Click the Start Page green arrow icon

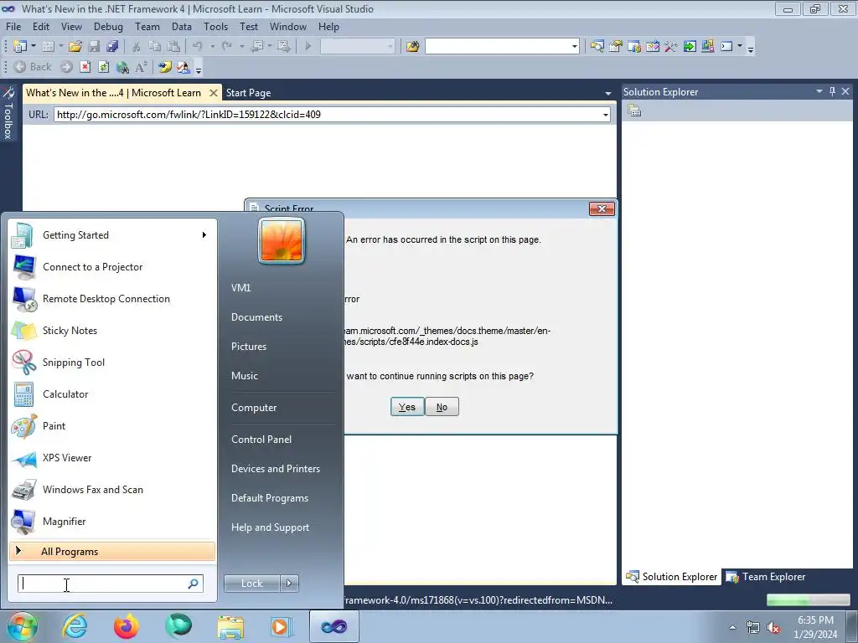690,47
